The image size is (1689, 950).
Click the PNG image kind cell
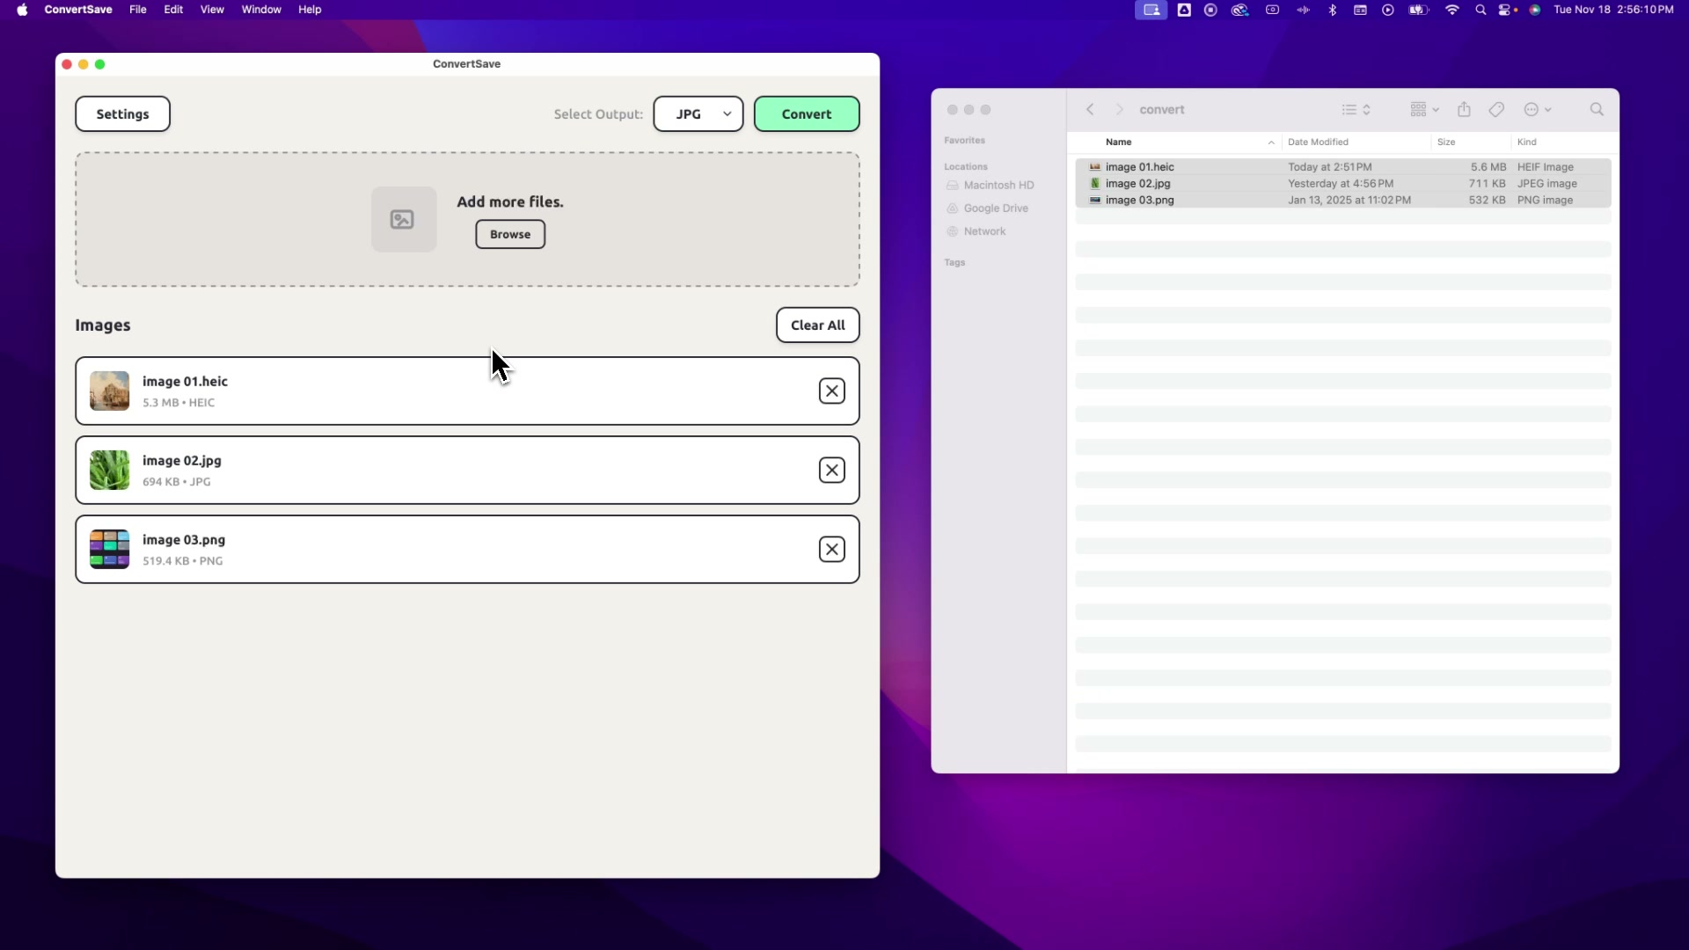(x=1545, y=201)
